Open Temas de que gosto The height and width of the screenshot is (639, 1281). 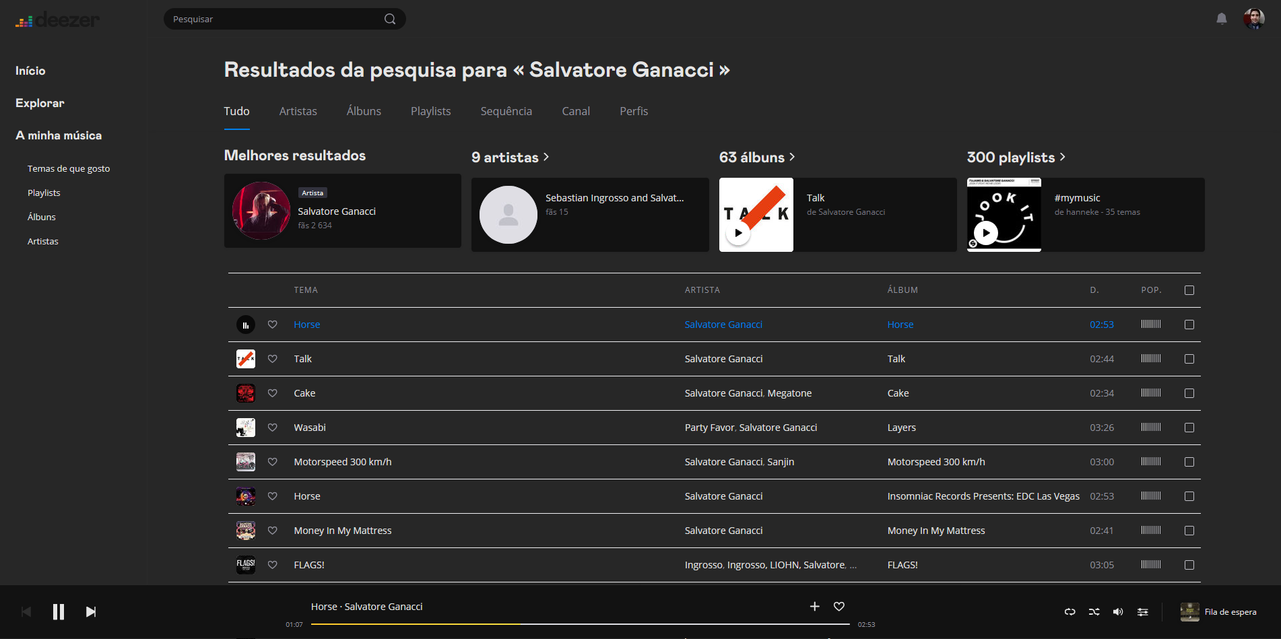[x=69, y=168]
